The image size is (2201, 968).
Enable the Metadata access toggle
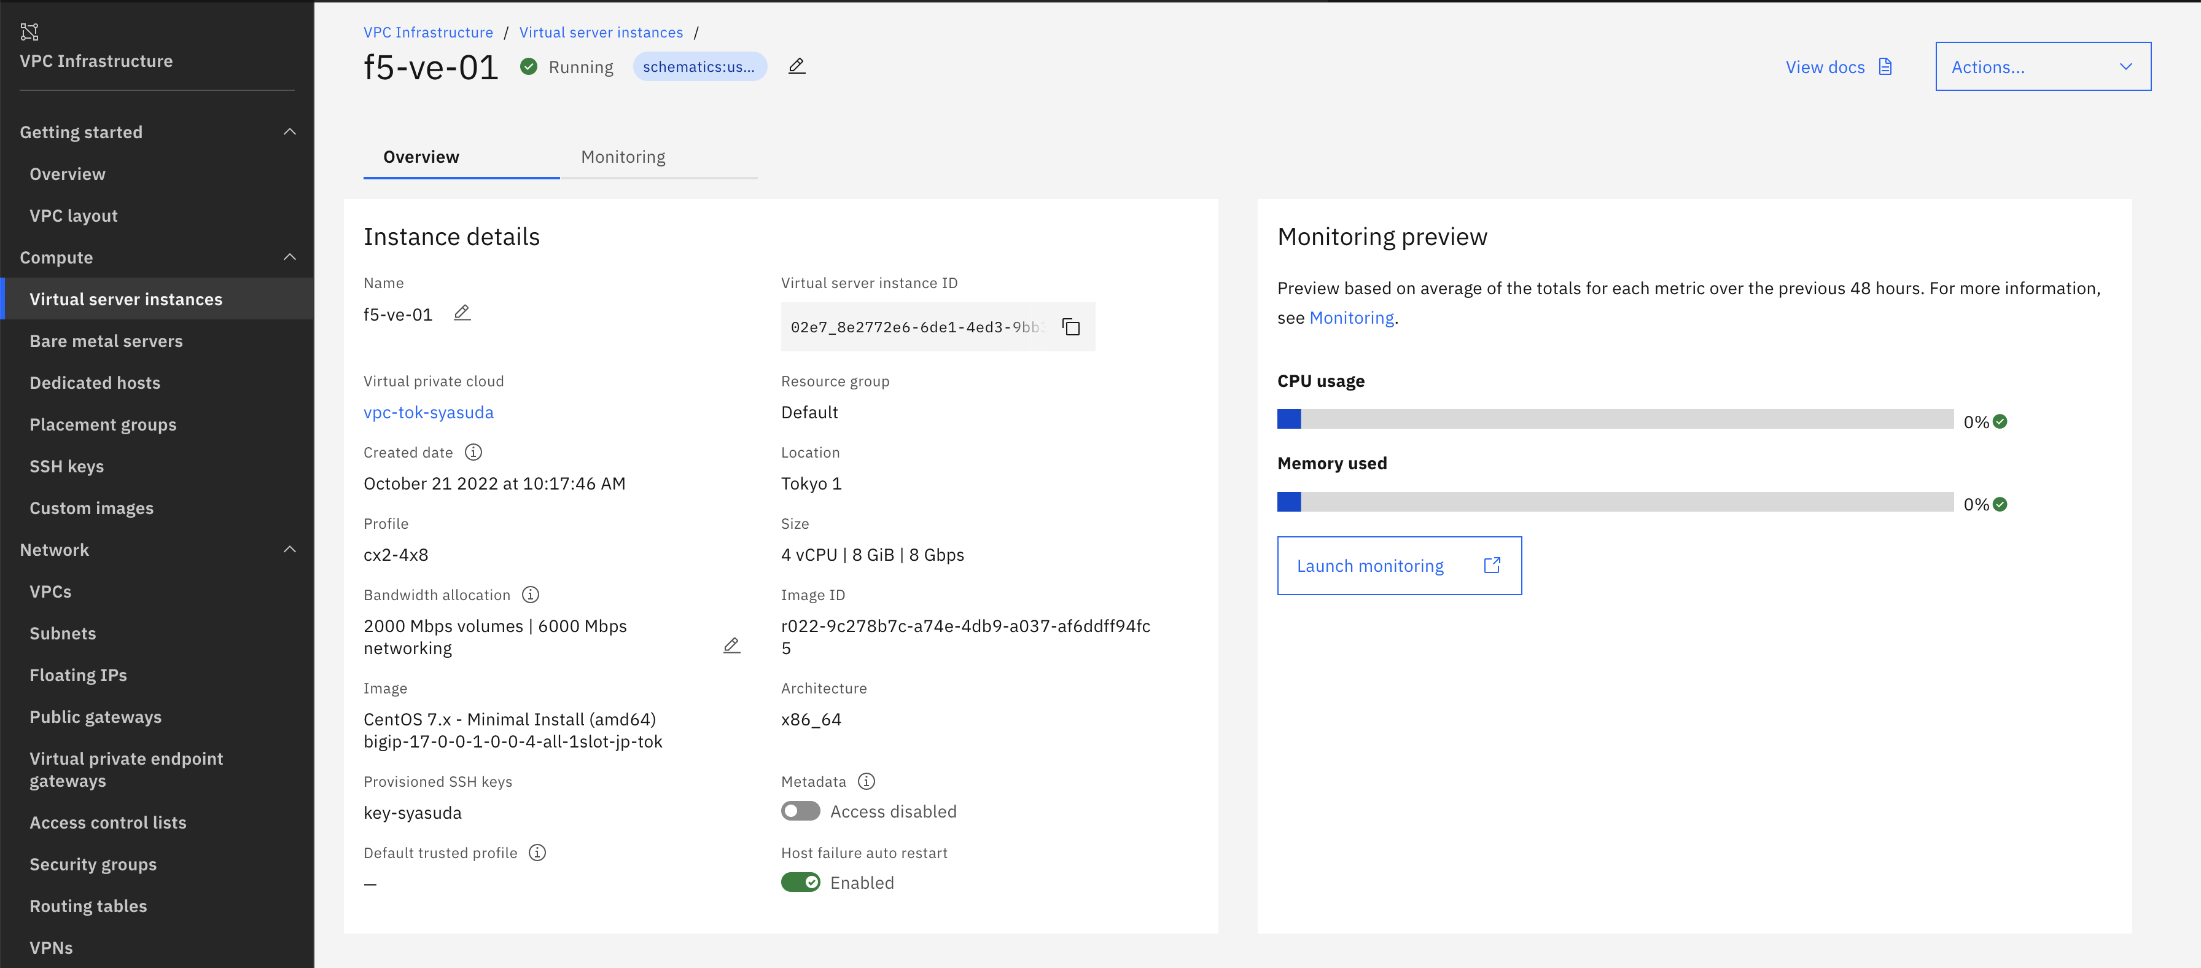[800, 811]
